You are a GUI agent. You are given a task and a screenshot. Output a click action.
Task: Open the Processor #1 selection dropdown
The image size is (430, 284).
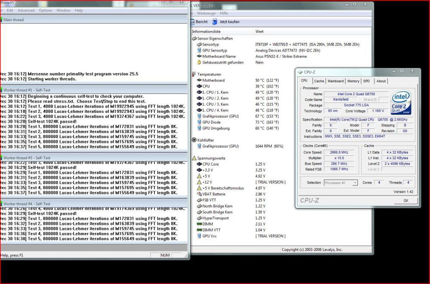click(341, 183)
